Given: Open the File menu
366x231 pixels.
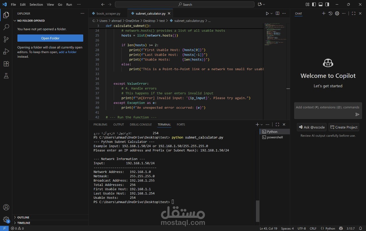Looking at the screenshot, I should 13,5.
